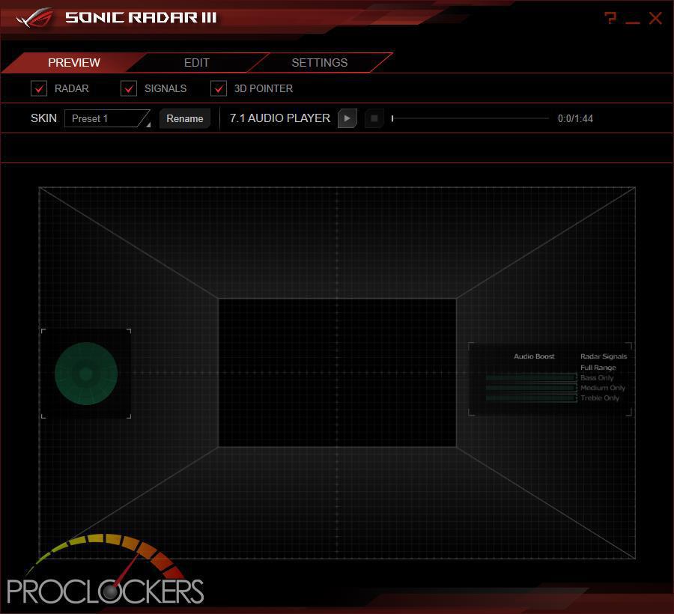Click the center black preview screen
The width and height of the screenshot is (674, 614).
tap(337, 373)
